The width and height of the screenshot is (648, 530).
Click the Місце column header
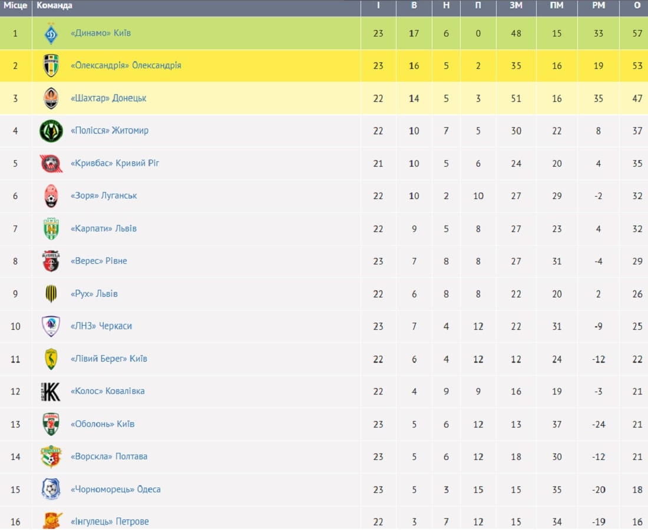pyautogui.click(x=15, y=5)
